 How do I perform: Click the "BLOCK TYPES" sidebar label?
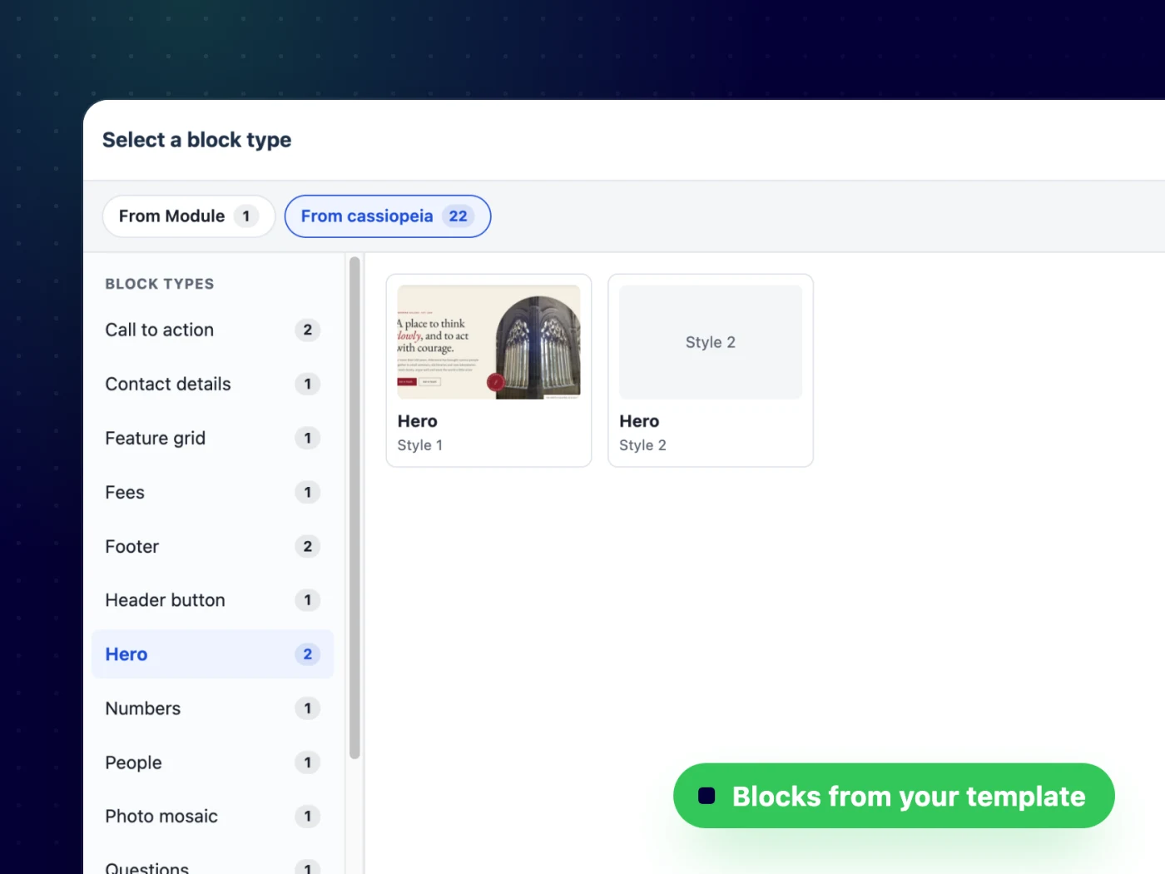[160, 284]
